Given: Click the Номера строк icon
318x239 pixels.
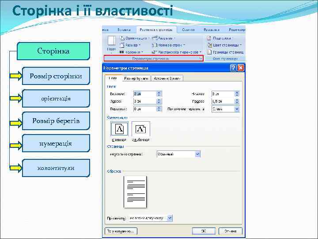Looking at the screenshot, I should coord(155,45).
